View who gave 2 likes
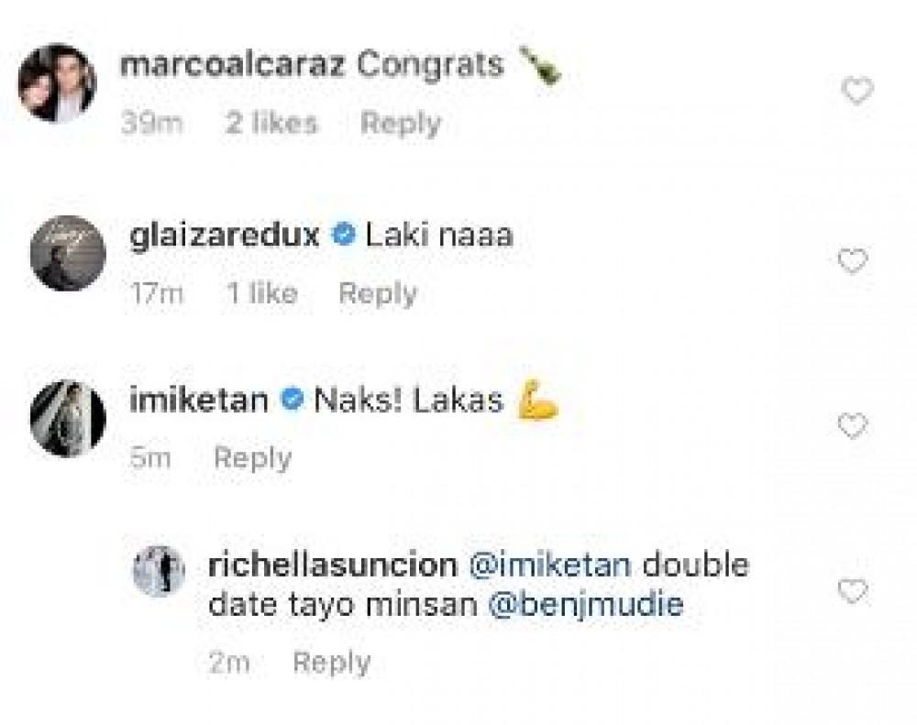Screen dimensions: 917x725 pos(271,123)
